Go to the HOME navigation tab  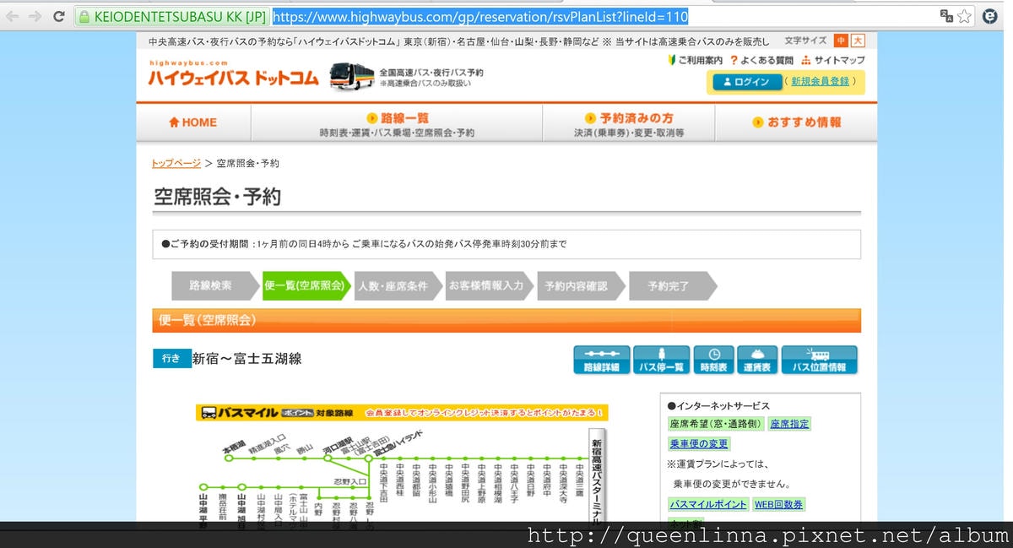[193, 123]
